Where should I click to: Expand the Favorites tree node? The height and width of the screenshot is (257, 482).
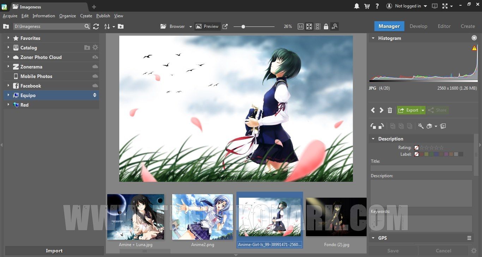pos(8,38)
